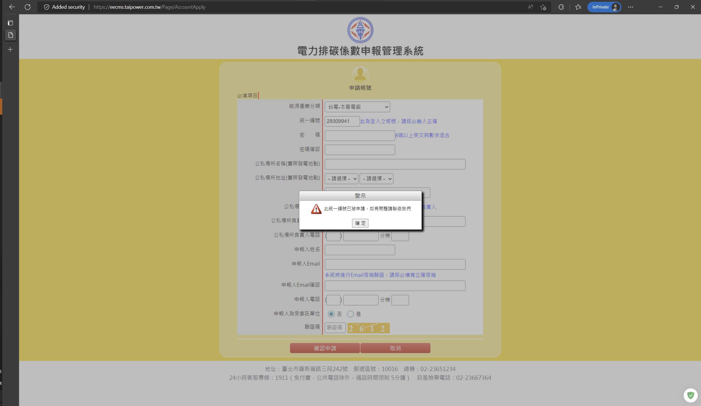Reload the page with refresh icon
The width and height of the screenshot is (701, 406).
coord(27,7)
